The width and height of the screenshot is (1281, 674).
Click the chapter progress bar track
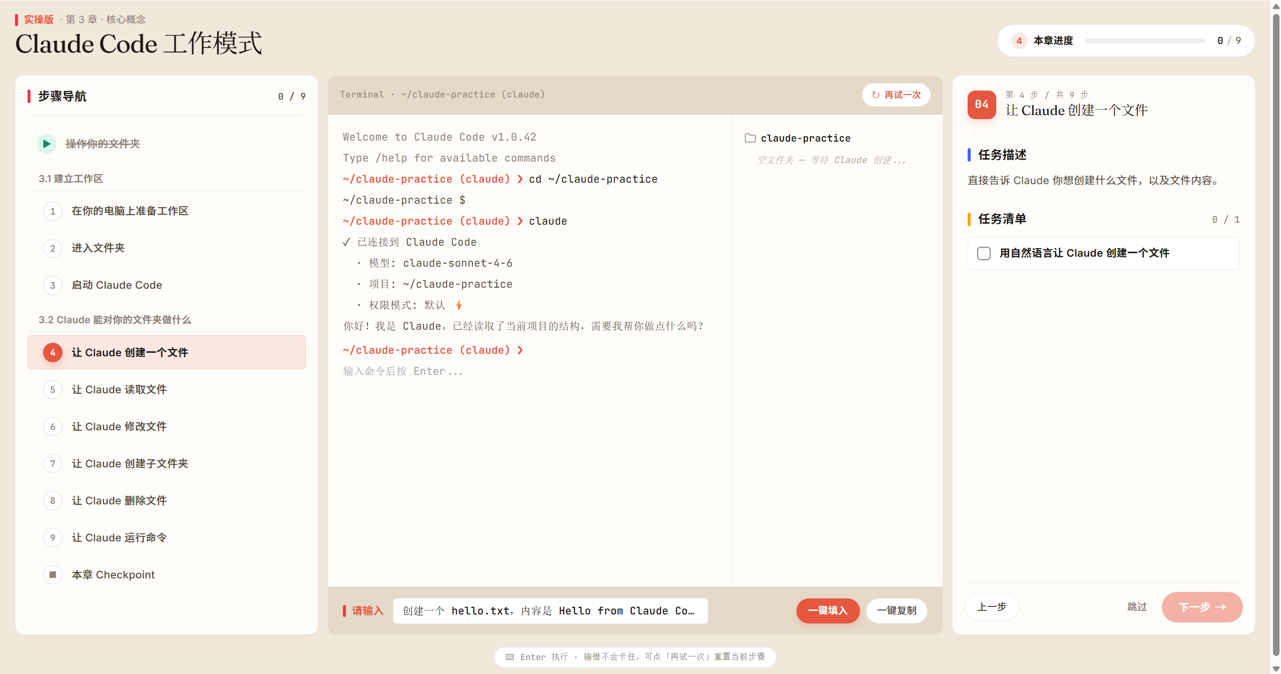[1145, 41]
